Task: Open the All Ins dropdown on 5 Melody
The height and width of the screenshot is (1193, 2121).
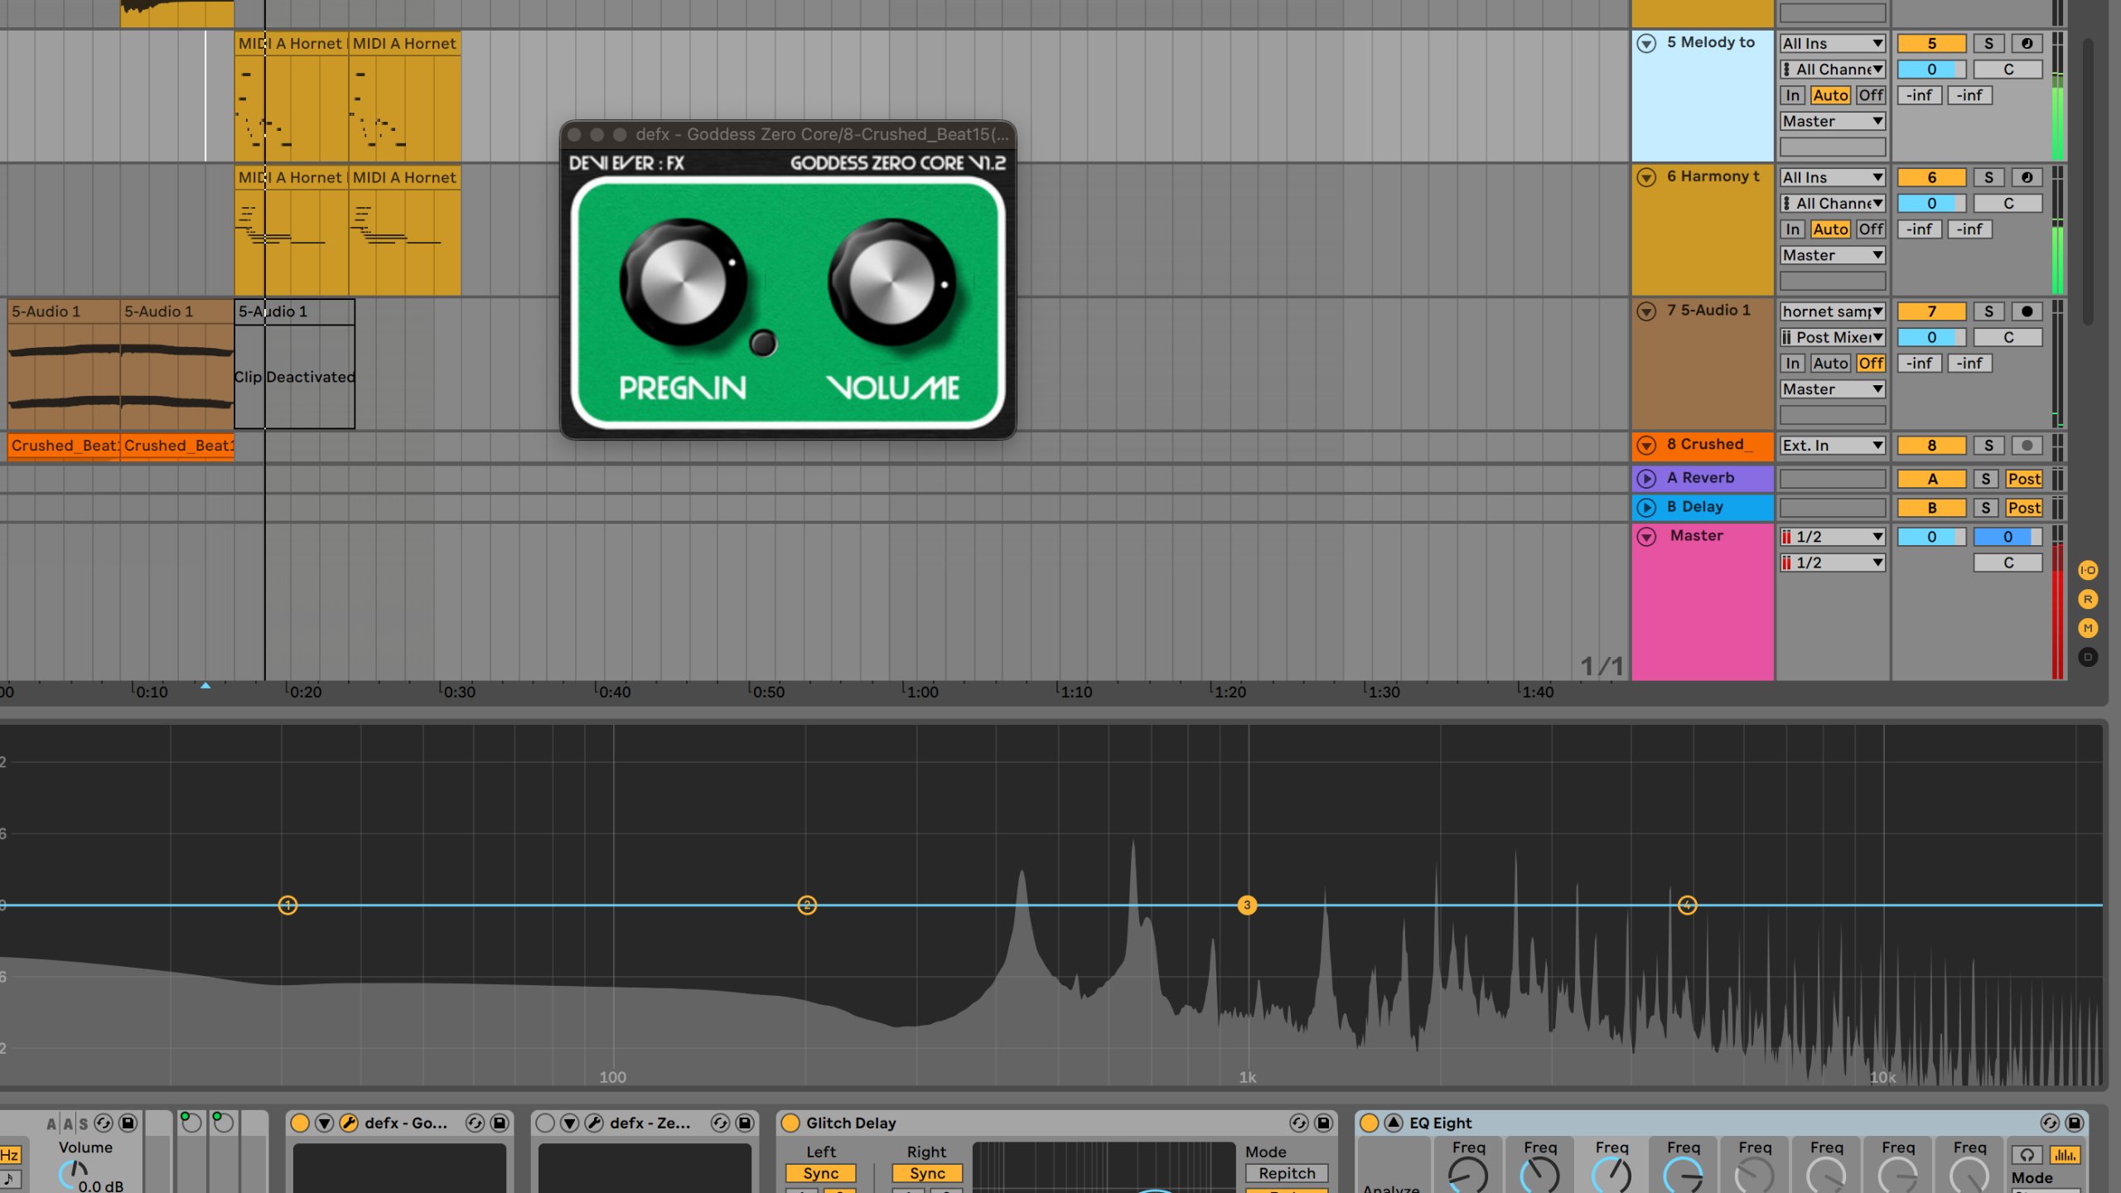Action: (x=1833, y=44)
